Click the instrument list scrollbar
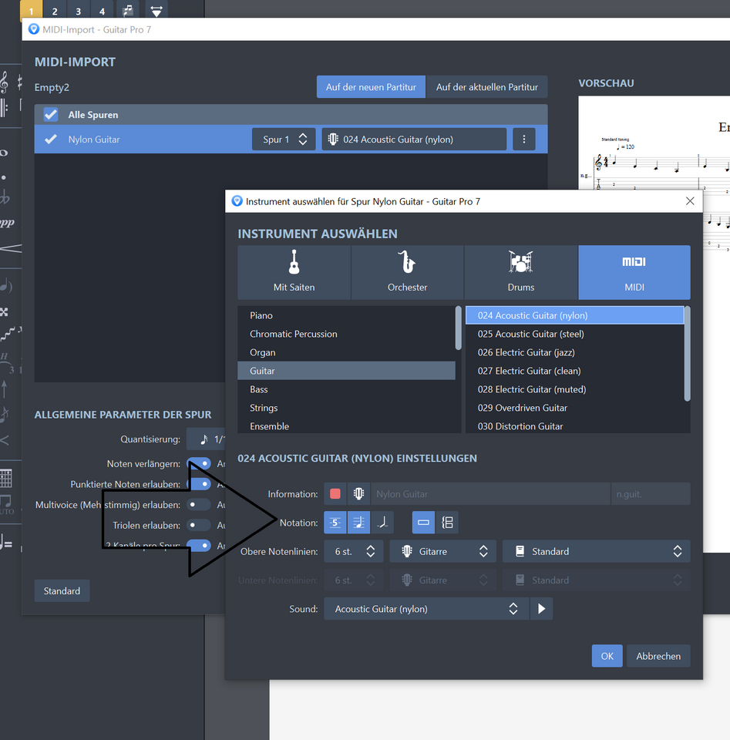 click(x=688, y=354)
